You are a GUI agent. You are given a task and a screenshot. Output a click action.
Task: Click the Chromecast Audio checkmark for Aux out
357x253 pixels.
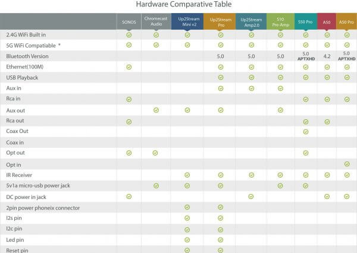point(156,110)
